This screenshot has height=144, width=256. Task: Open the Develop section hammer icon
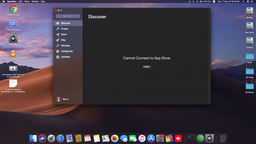pos(65,46)
